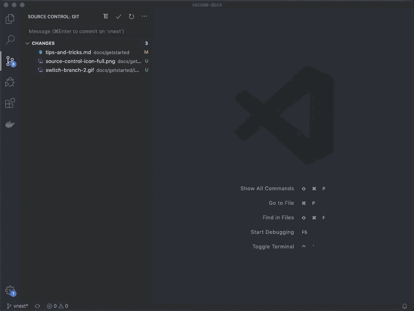Click the vscode-docs window title
414x311 pixels.
point(207,5)
